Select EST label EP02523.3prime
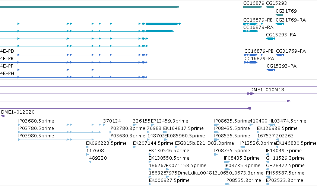 click(285, 180)
